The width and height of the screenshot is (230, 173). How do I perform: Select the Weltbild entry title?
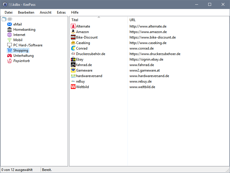click(82, 87)
